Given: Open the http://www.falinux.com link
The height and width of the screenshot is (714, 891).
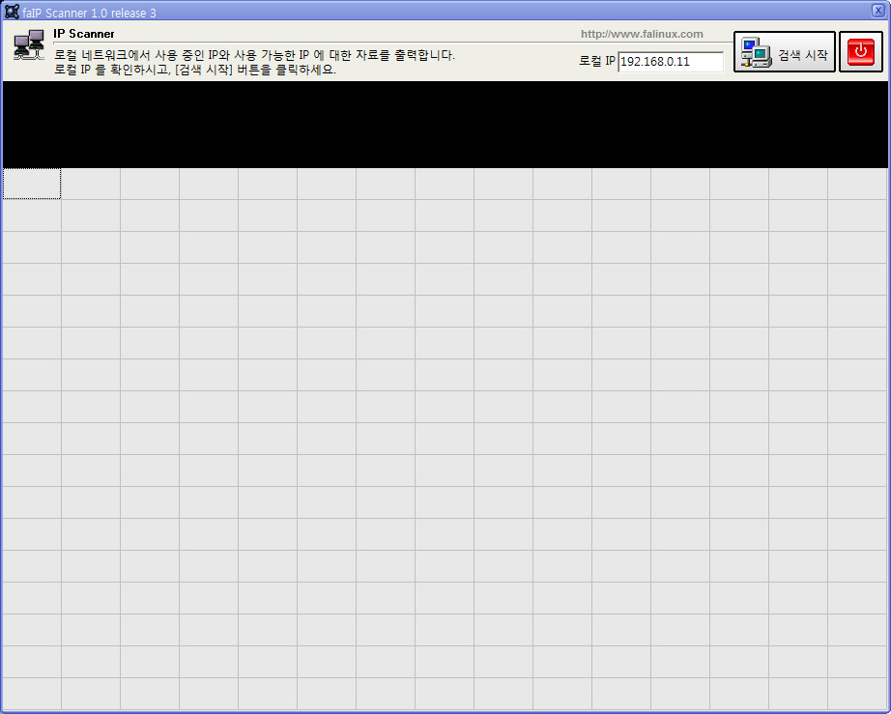Looking at the screenshot, I should (x=642, y=34).
